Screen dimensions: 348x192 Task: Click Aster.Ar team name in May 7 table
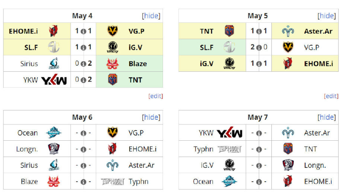coord(317,133)
